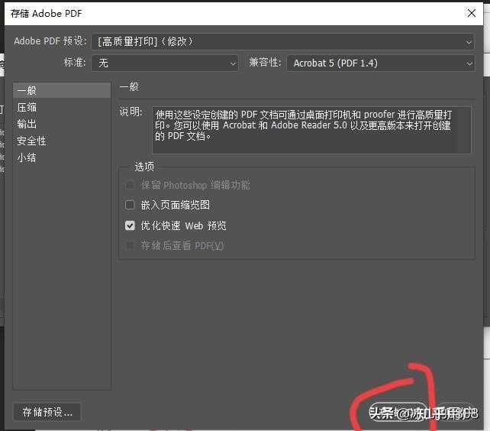Close the 存储 Adobe PDF dialog
This screenshot has width=490, height=431.
(472, 13)
